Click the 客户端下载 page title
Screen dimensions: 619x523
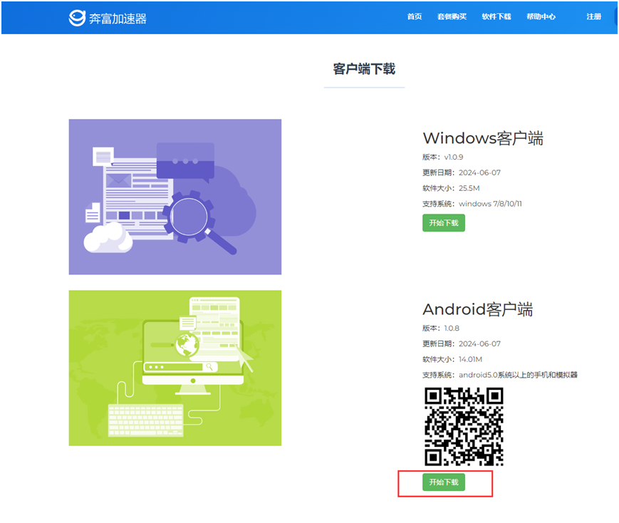coord(364,69)
